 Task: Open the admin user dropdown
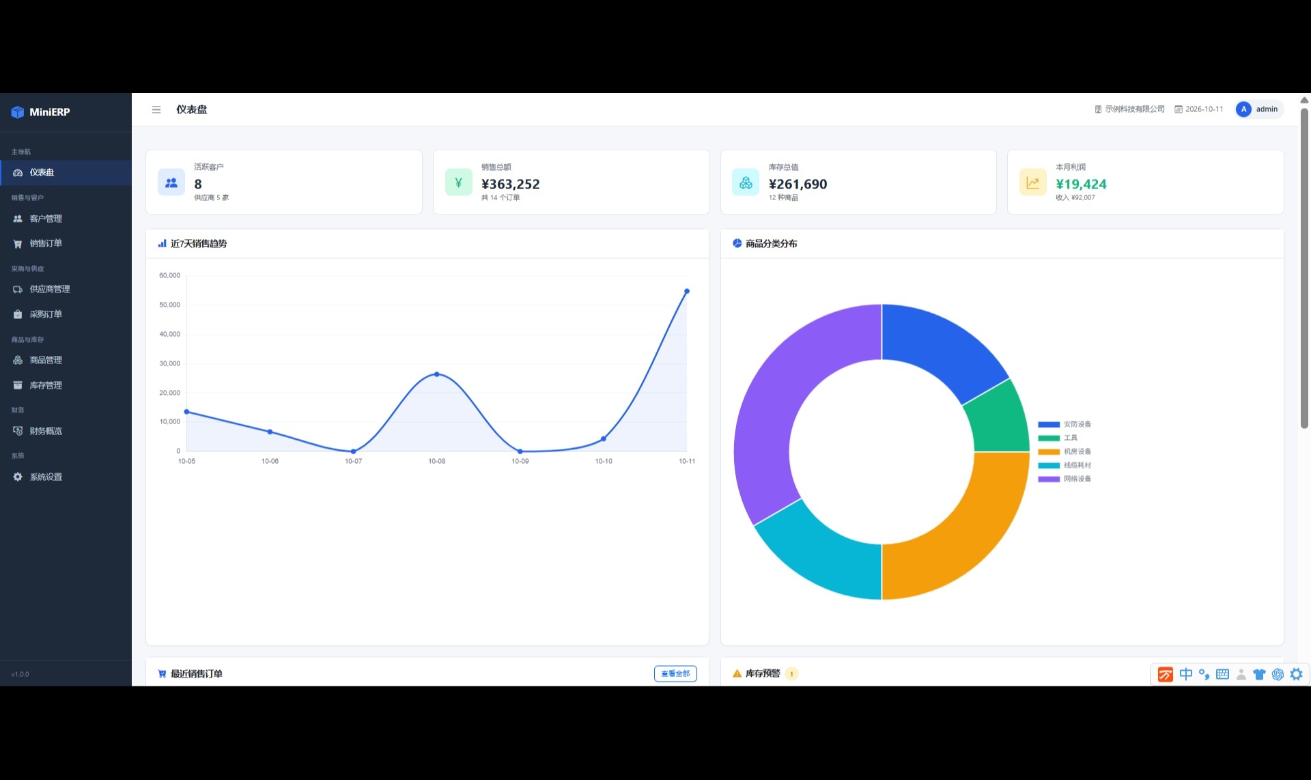[x=1259, y=109]
